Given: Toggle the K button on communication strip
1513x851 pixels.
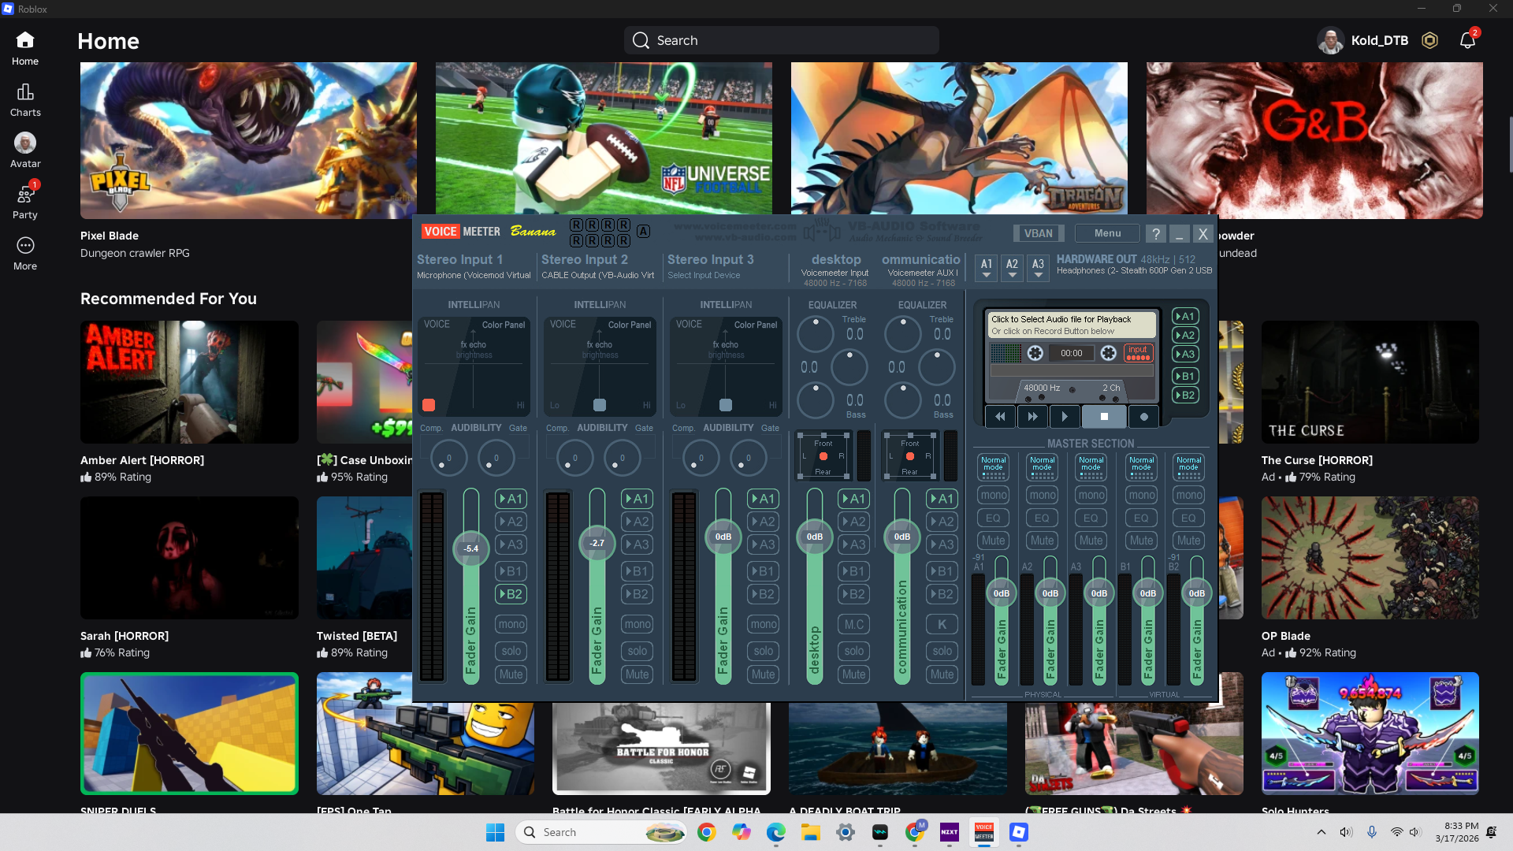Looking at the screenshot, I should (x=942, y=624).
